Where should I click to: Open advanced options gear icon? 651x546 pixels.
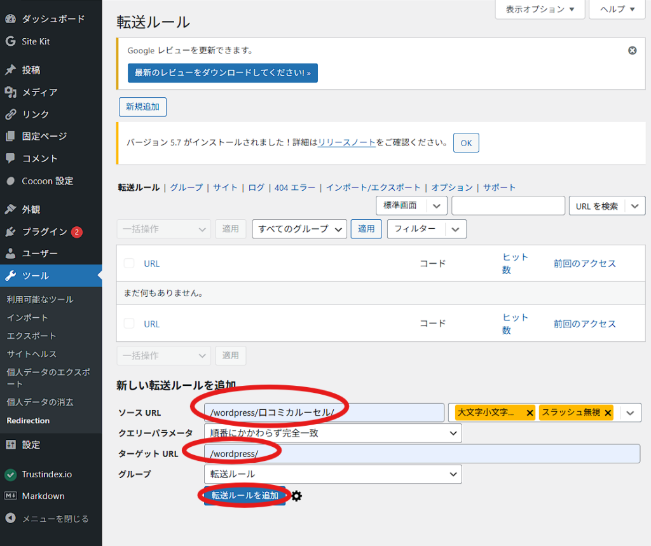click(296, 496)
